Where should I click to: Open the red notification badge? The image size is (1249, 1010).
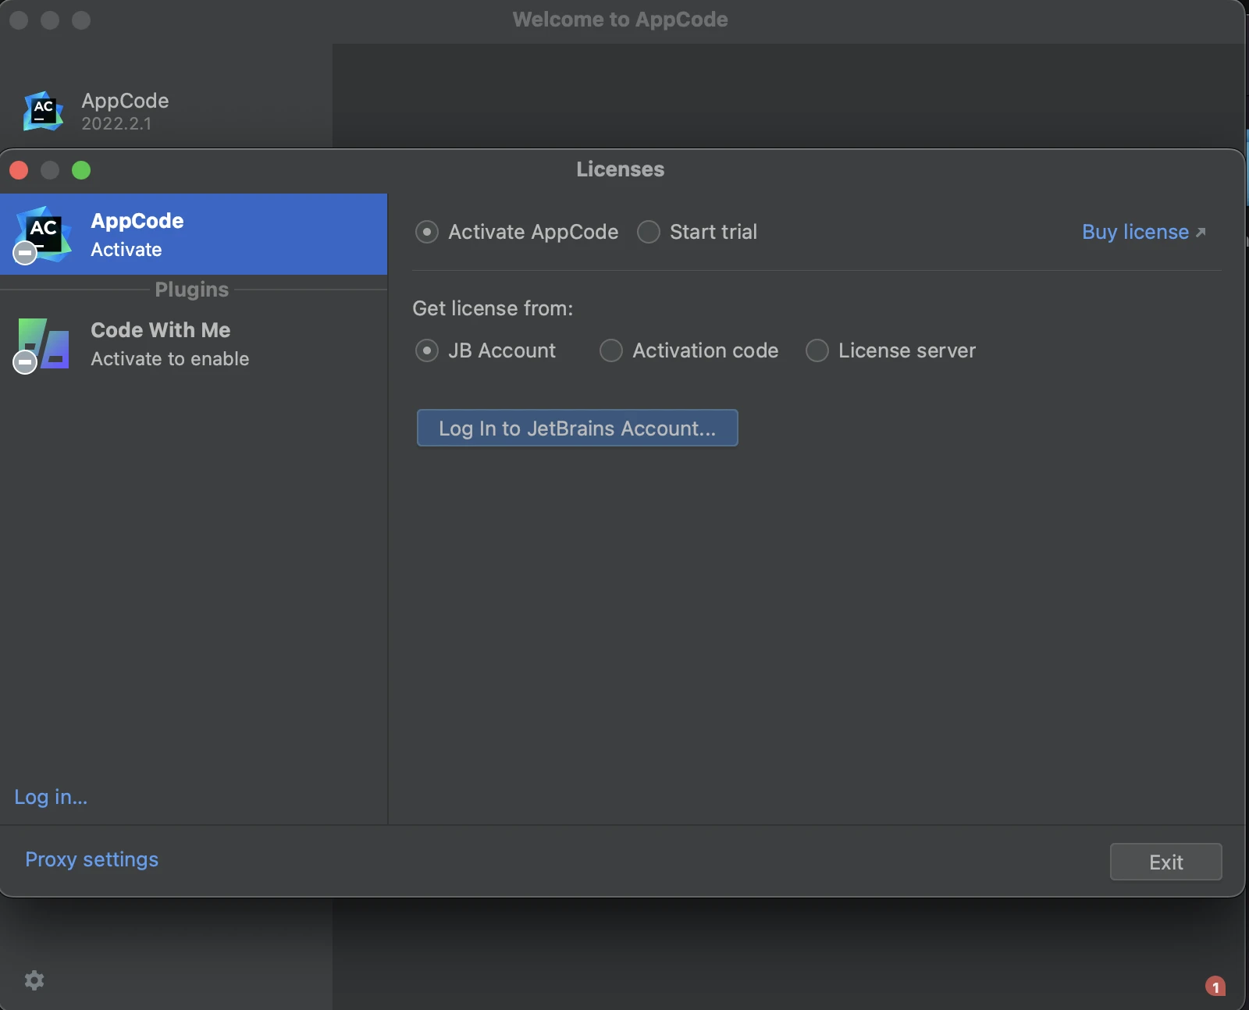pyautogui.click(x=1215, y=987)
